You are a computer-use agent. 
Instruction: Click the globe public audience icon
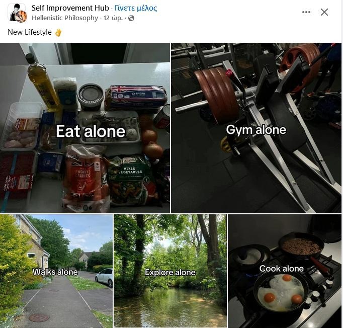tap(131, 18)
